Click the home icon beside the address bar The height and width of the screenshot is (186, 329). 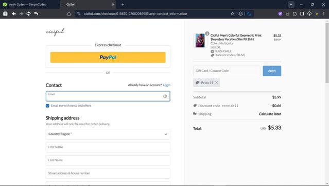69,13
